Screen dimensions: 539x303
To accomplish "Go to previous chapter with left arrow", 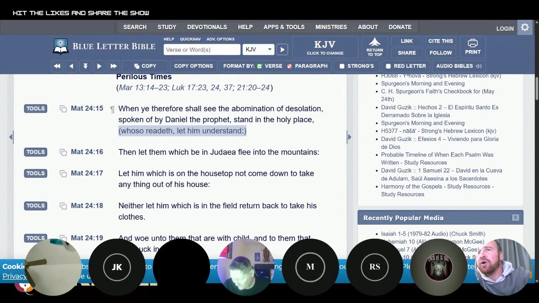I will click(71, 66).
